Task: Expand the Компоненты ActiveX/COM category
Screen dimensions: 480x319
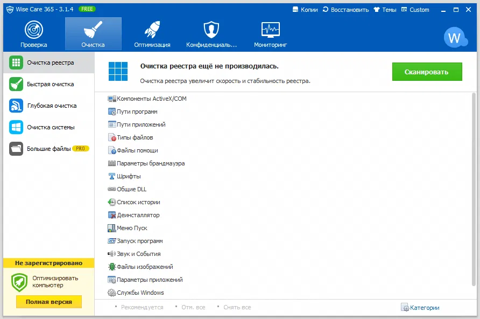Action: click(x=147, y=99)
